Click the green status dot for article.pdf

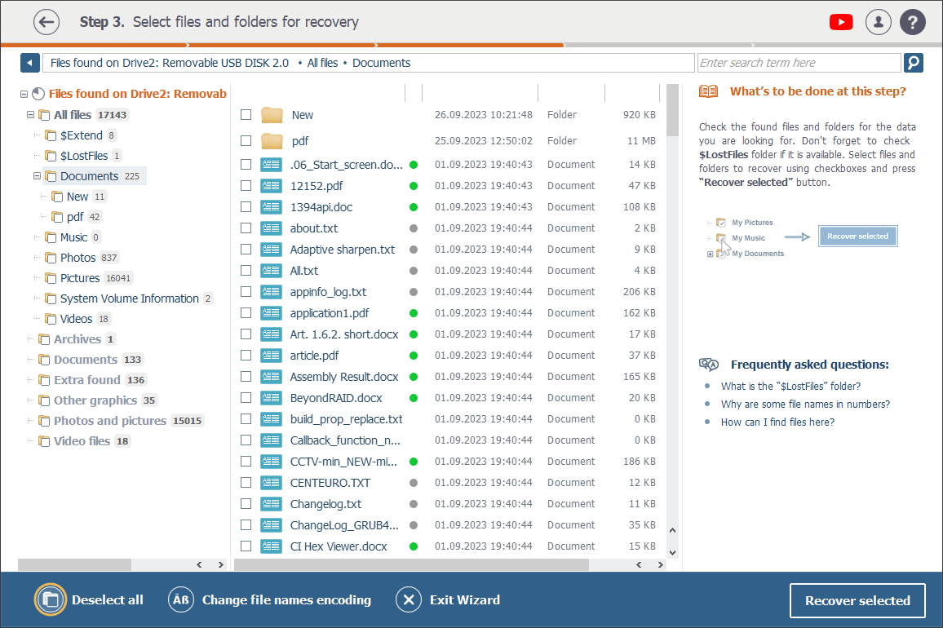coord(413,356)
